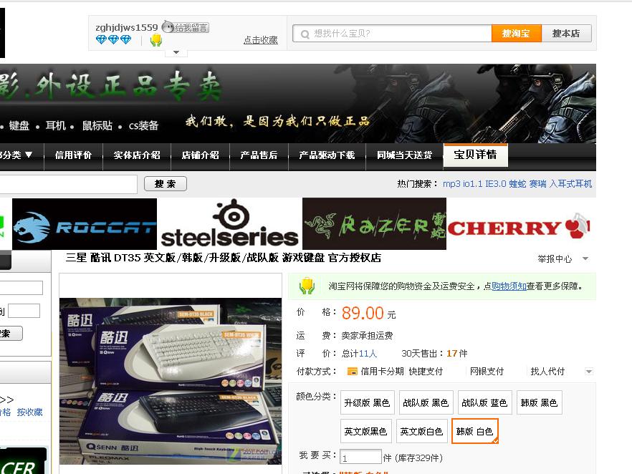The image size is (632, 474).
Task: Click the purchase quantity input field
Action: (x=360, y=457)
